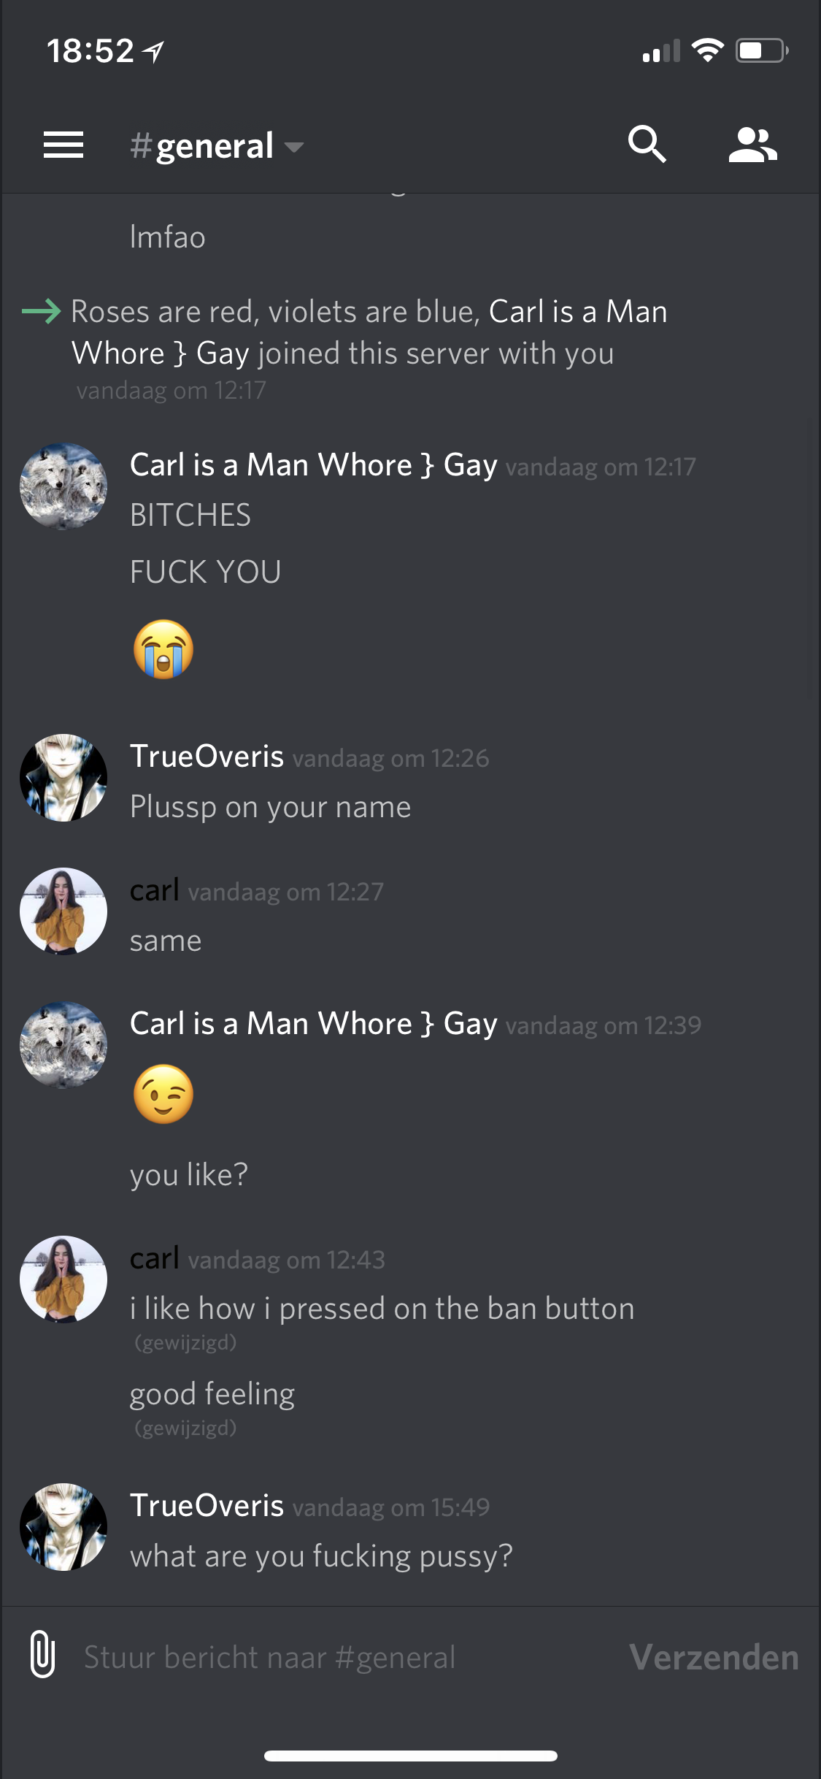The image size is (821, 1779).
Task: Open carl's avatar at 12:27
Action: (x=63, y=911)
